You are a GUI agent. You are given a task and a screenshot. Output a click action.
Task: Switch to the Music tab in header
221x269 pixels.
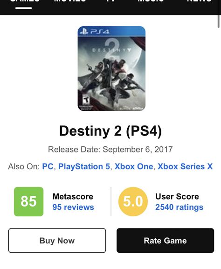click(151, 1)
